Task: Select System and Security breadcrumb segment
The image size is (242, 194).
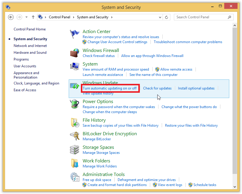Action: point(93,17)
